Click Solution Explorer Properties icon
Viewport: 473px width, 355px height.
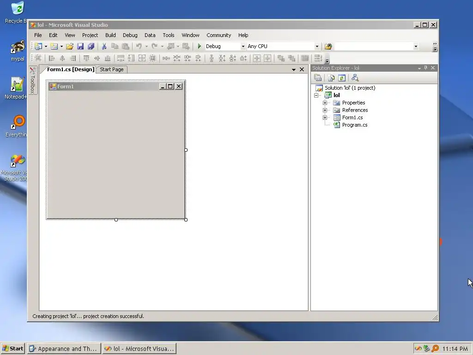(318, 78)
